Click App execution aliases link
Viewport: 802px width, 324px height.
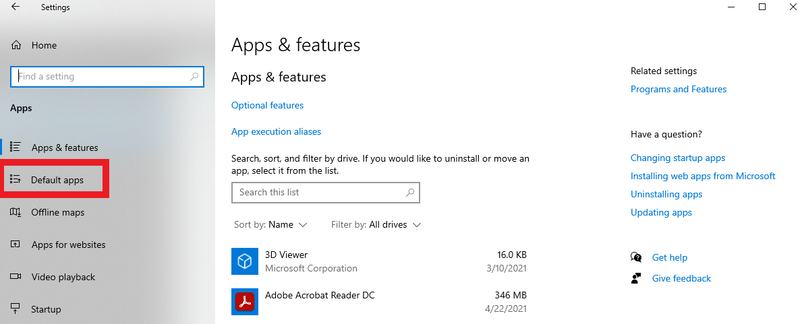tap(276, 131)
